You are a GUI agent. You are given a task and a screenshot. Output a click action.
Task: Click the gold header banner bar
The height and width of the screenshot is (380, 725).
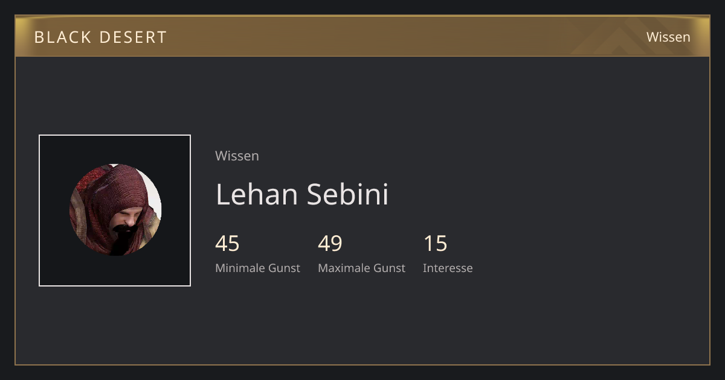coord(362,36)
